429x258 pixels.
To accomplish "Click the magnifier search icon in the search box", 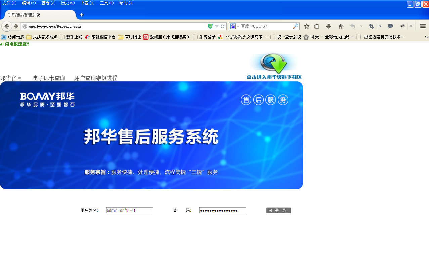I will pyautogui.click(x=296, y=26).
